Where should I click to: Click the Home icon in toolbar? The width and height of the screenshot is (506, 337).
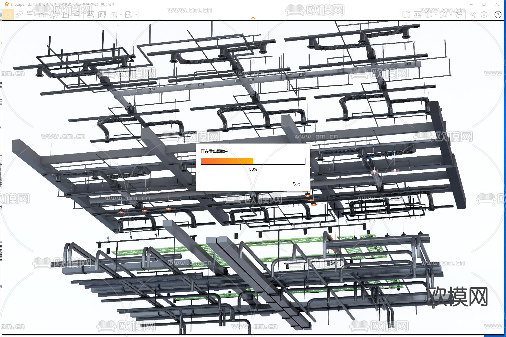coord(8,15)
